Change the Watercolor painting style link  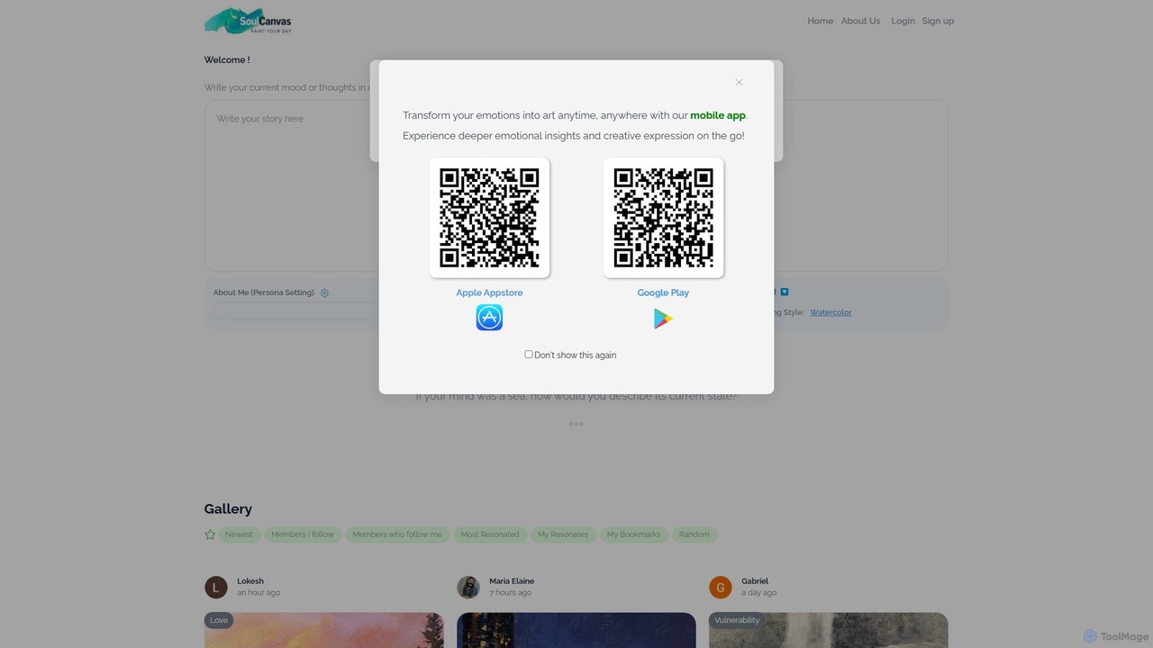click(x=831, y=312)
